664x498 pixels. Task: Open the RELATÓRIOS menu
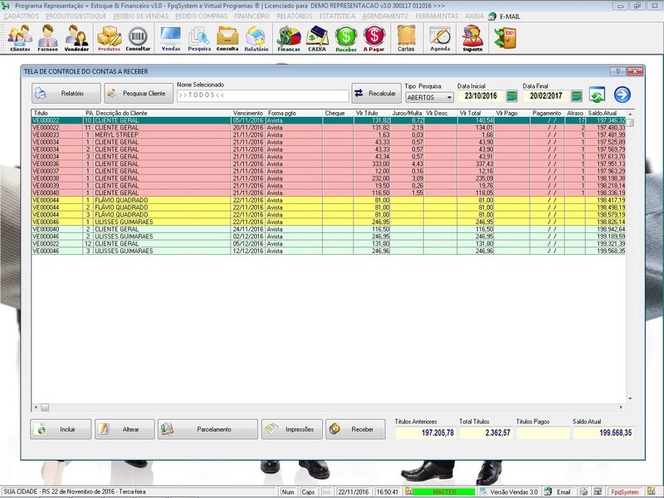click(x=295, y=16)
